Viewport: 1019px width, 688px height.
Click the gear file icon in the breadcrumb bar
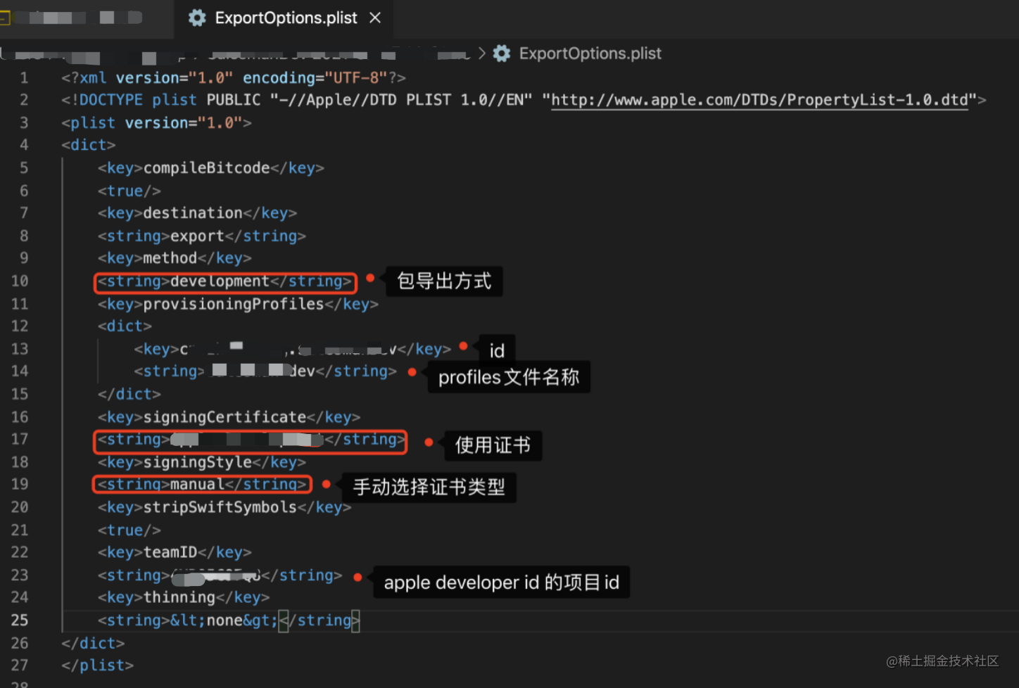pos(502,53)
